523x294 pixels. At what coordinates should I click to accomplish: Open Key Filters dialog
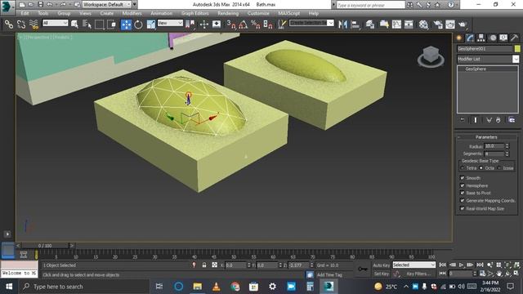coord(418,274)
